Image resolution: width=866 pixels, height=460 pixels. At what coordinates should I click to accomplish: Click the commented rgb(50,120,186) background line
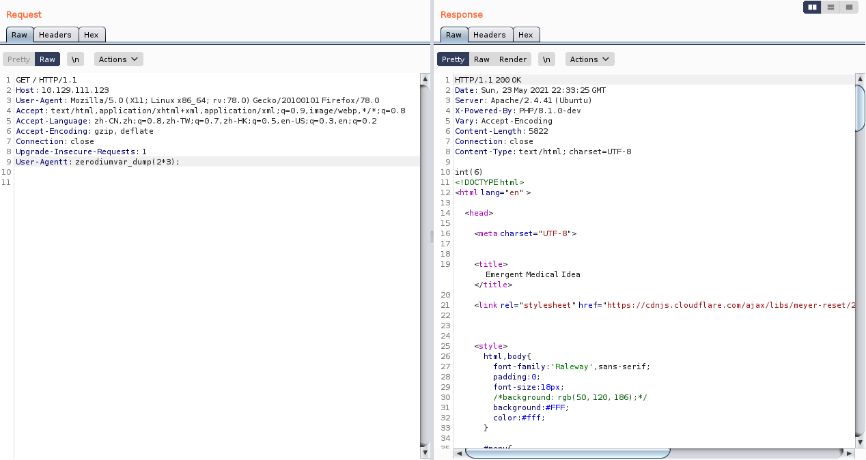[x=572, y=397]
